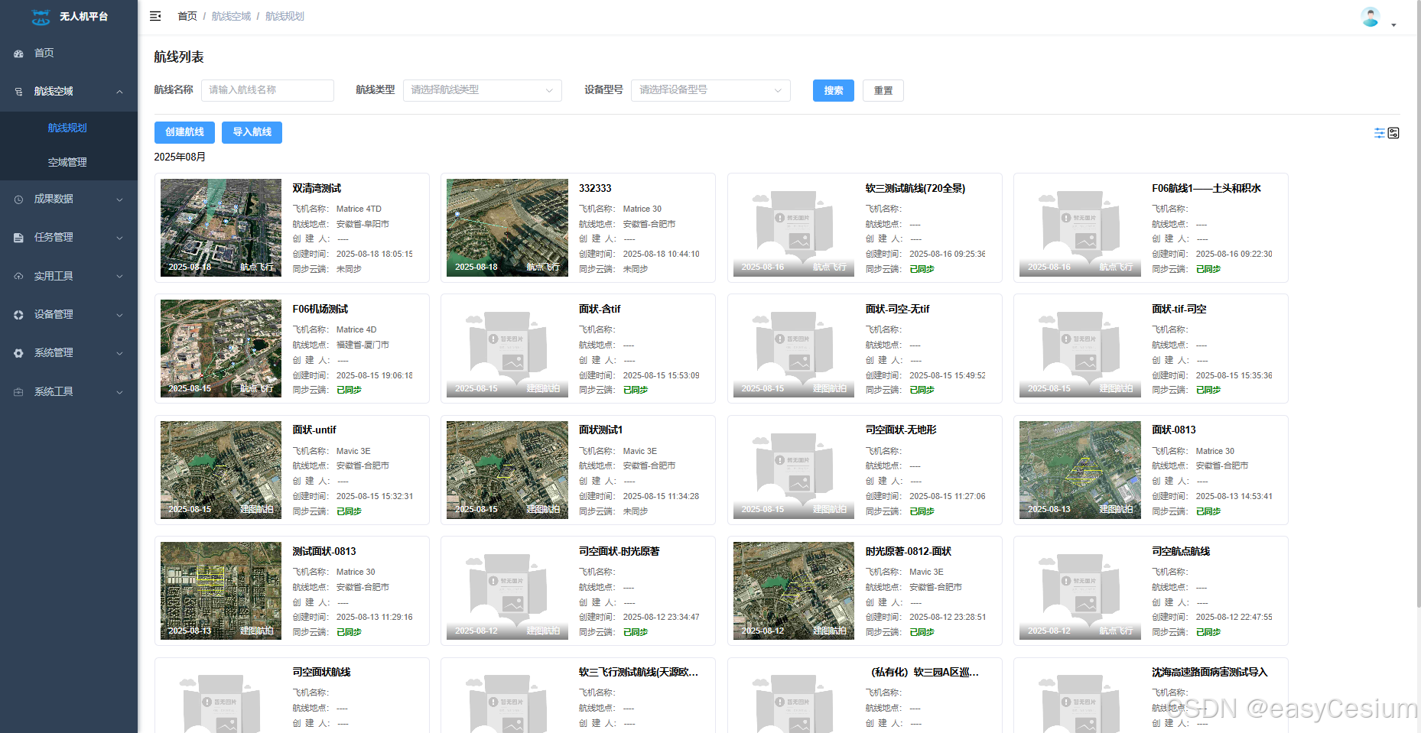1421x733 pixels.
Task: Open the 设备型号 dropdown
Action: pos(710,90)
